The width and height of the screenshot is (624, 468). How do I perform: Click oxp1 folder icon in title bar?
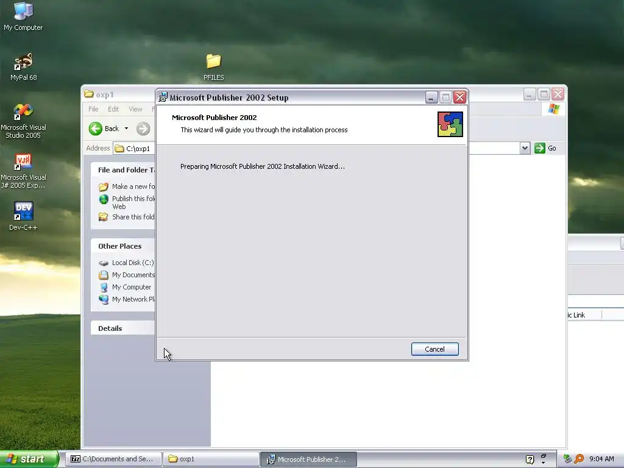(89, 94)
